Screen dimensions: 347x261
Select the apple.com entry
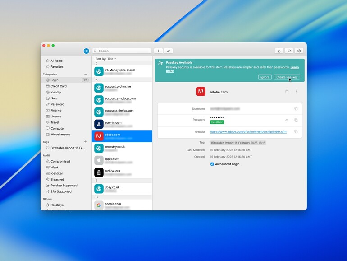click(122, 160)
